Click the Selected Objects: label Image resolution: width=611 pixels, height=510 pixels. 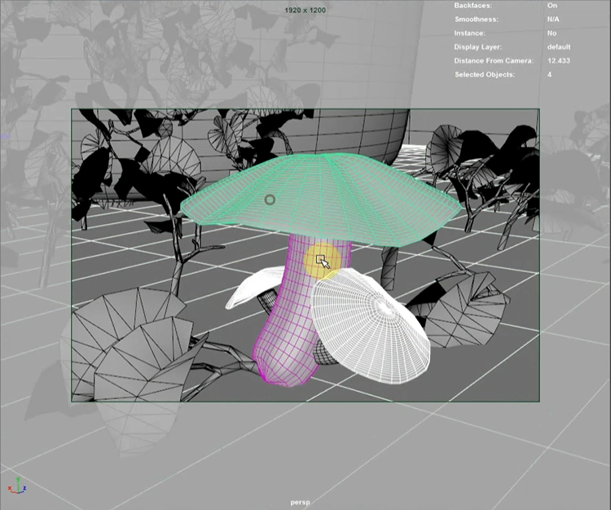[485, 74]
